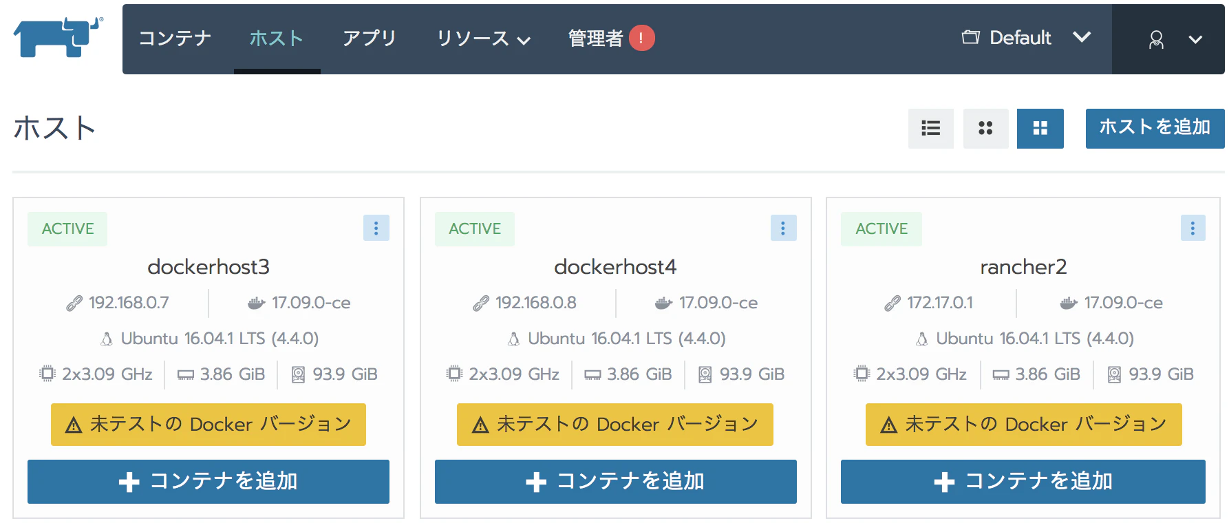Click the memory icon on dockerhost4

point(592,375)
